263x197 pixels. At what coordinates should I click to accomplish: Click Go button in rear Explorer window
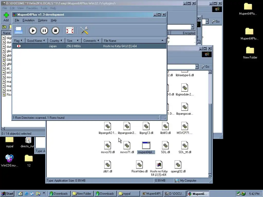pyautogui.click(x=216, y=22)
